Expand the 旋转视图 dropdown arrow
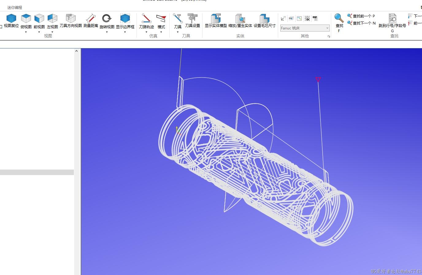The height and width of the screenshot is (275, 422). pyautogui.click(x=107, y=32)
